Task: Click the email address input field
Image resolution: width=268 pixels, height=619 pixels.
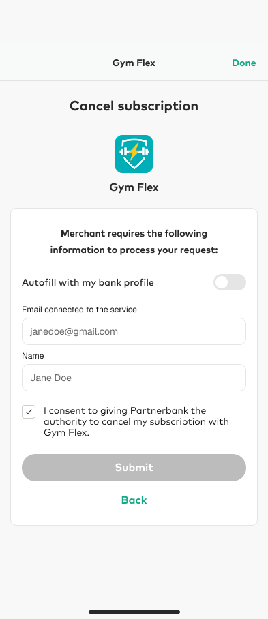Action: click(x=134, y=331)
